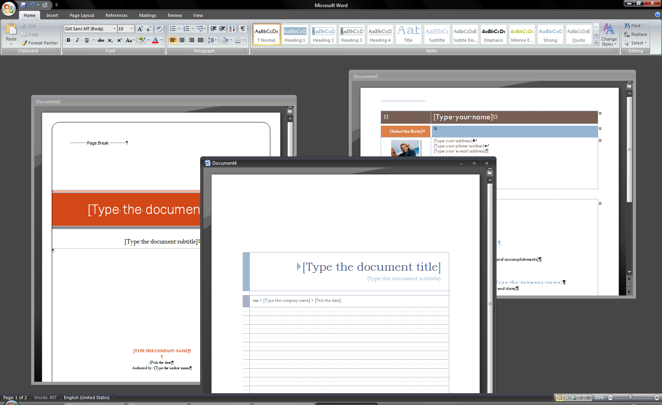Toggle Justify alignment
Image resolution: width=662 pixels, height=405 pixels.
point(201,40)
